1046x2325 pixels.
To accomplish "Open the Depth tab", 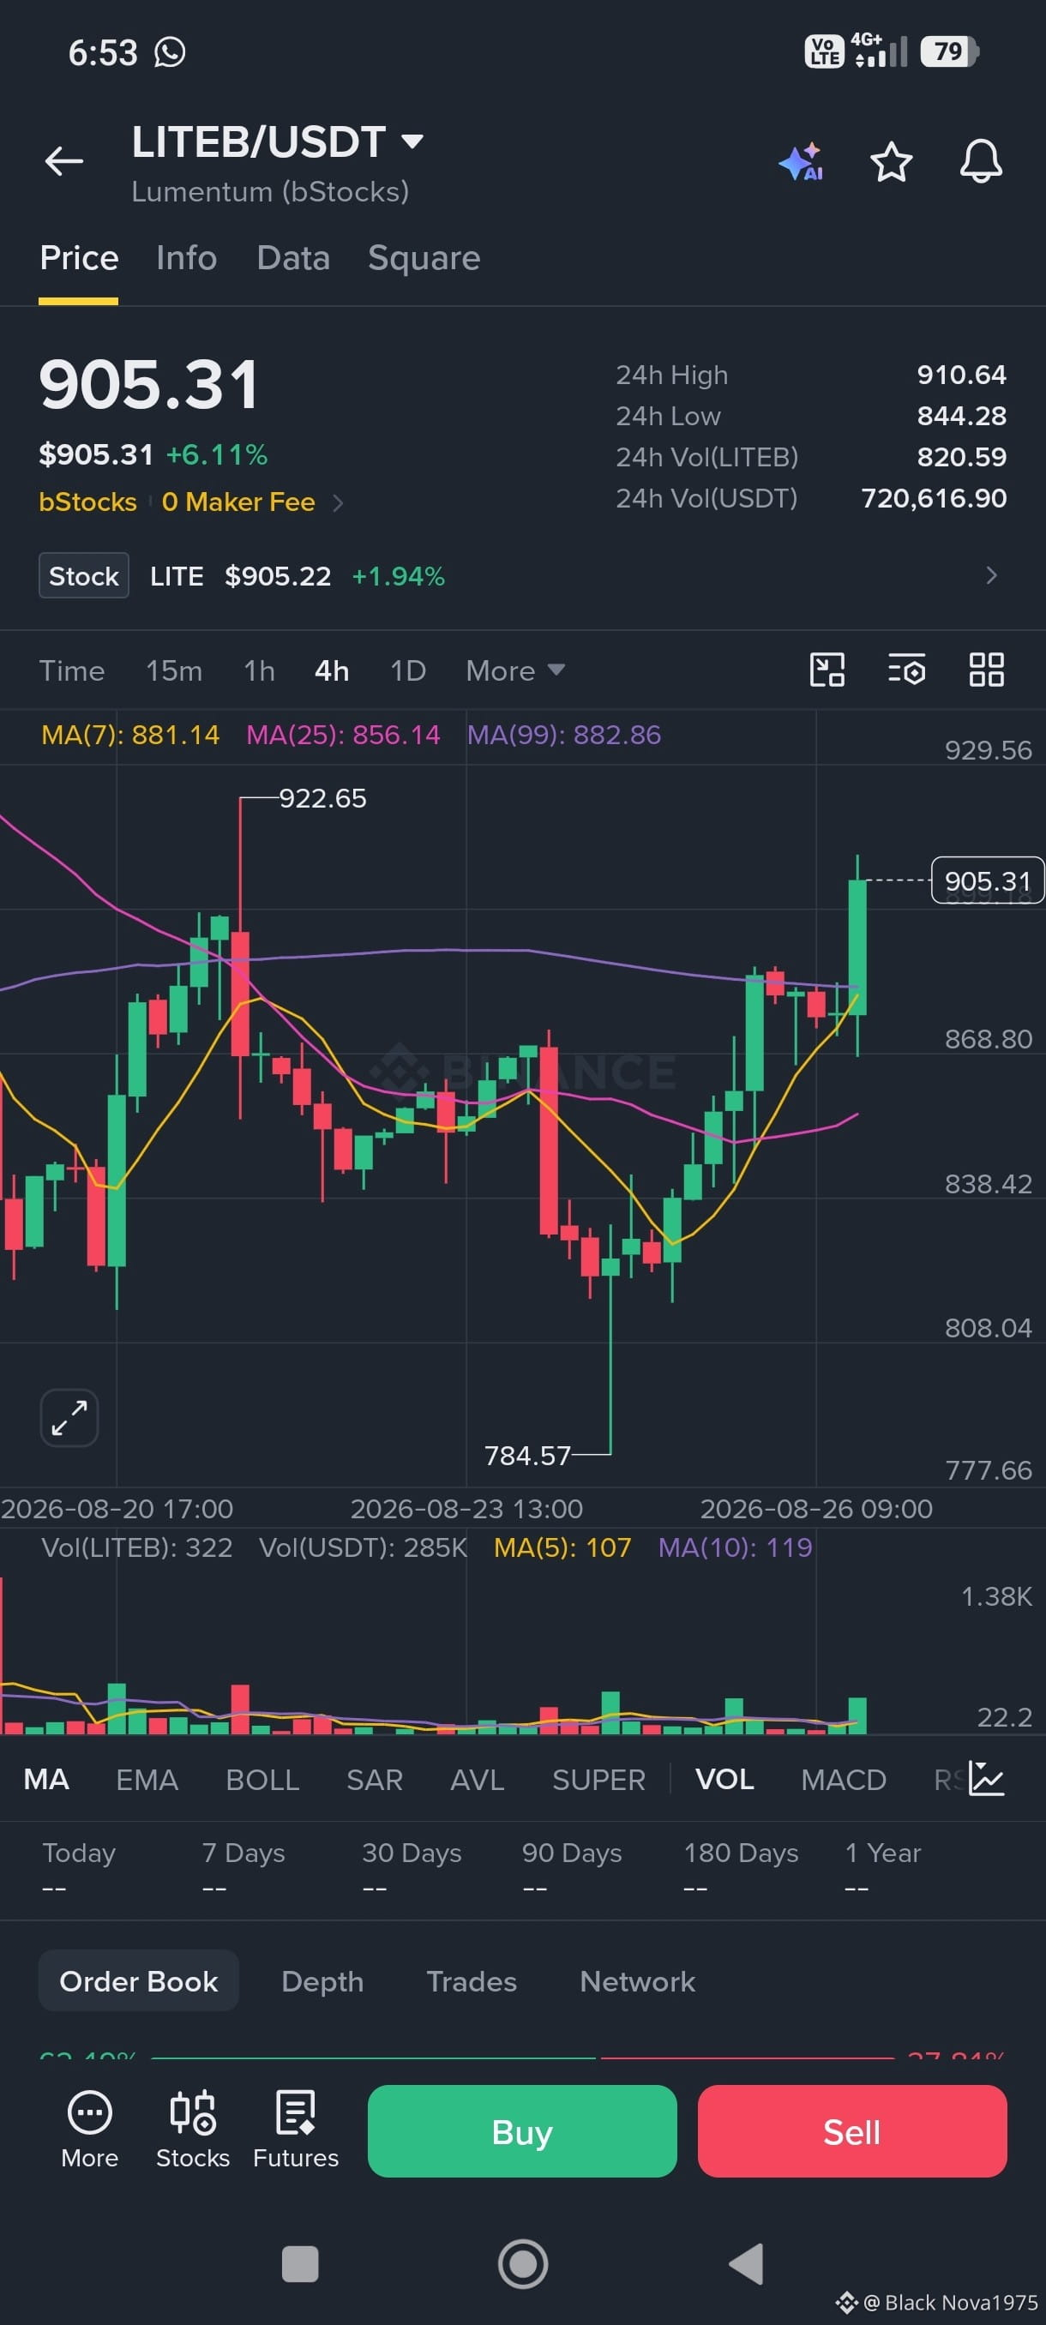I will click(322, 1981).
